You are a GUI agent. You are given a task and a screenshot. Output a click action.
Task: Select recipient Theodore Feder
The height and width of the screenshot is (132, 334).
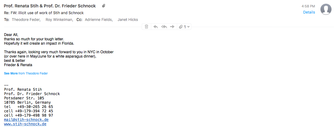(x=26, y=20)
